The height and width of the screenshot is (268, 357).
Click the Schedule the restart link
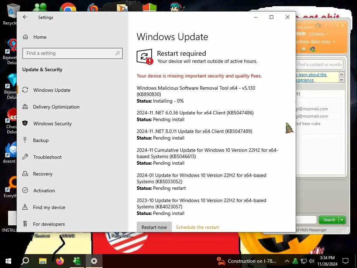click(197, 227)
